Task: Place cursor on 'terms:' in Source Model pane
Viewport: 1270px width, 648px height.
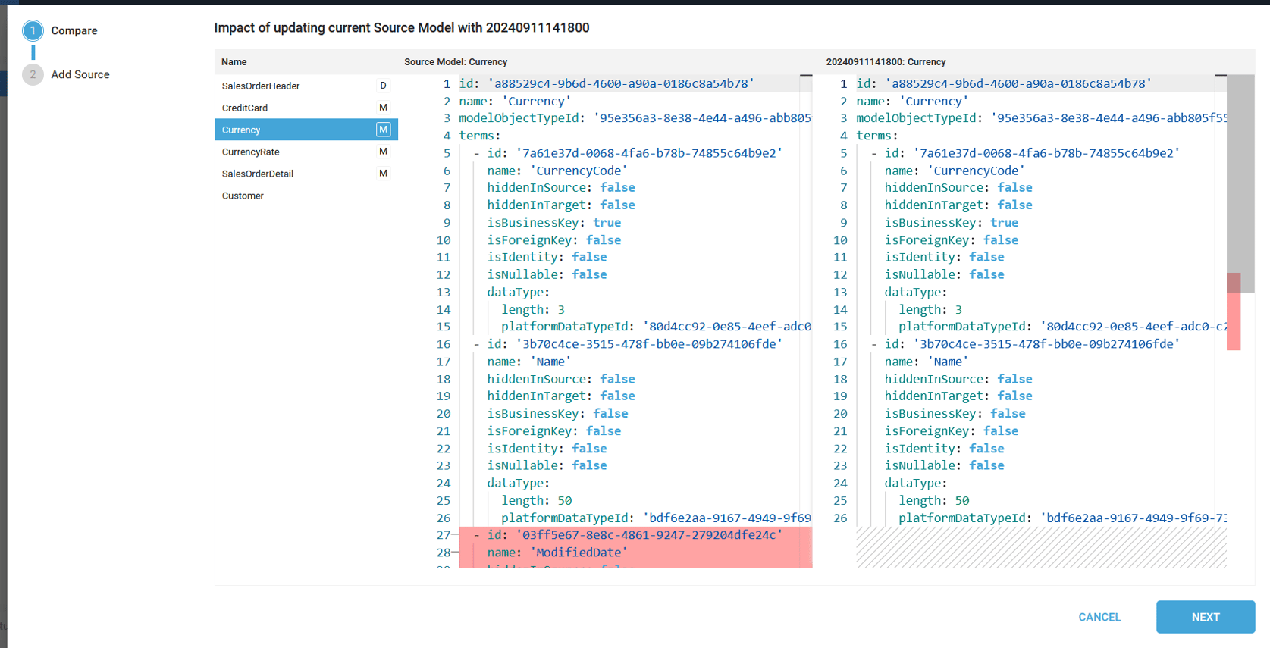Action: (x=479, y=136)
